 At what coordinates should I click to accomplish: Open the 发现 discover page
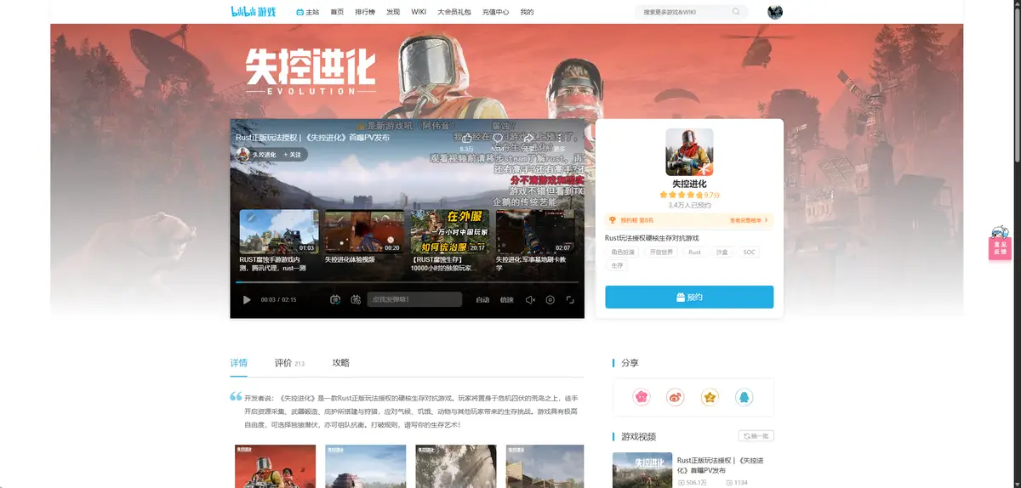(x=393, y=12)
